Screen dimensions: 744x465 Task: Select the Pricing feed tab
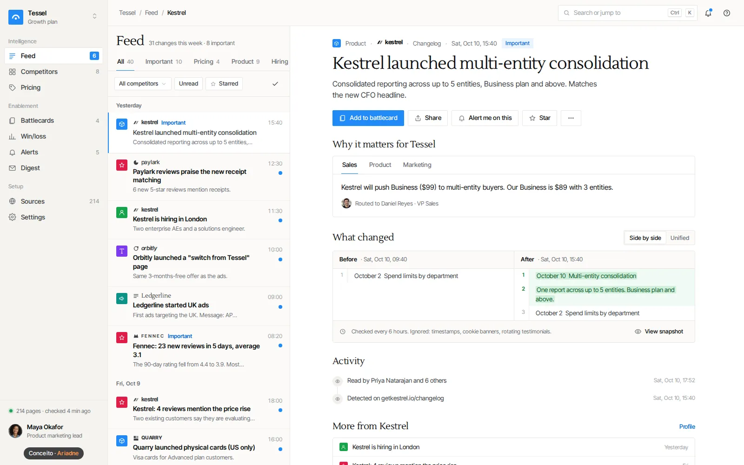point(206,61)
